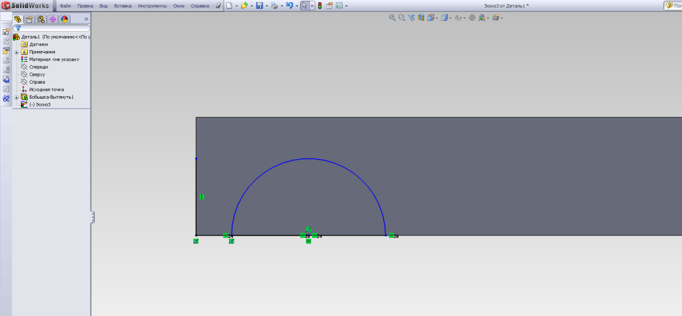Expand View Orientation dropdown arrow
This screenshot has height=316, width=682.
(x=437, y=18)
